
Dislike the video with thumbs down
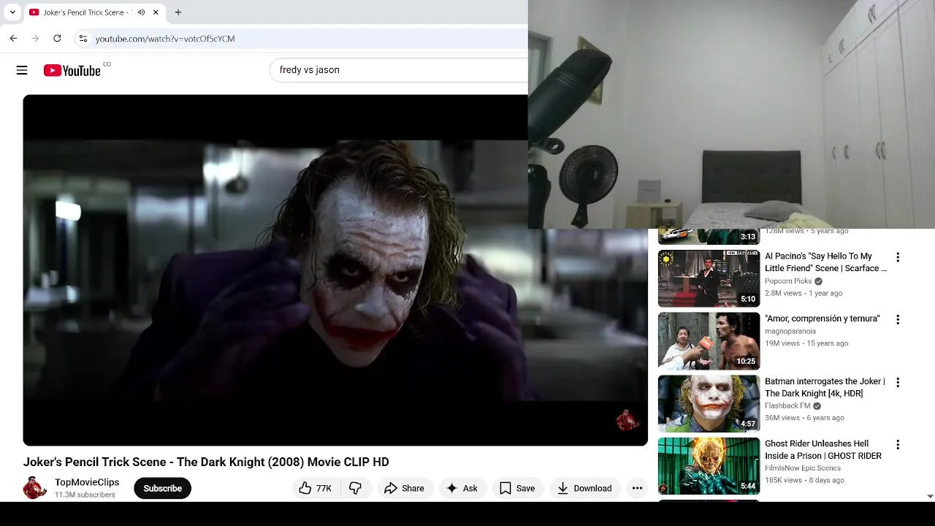[x=356, y=488]
